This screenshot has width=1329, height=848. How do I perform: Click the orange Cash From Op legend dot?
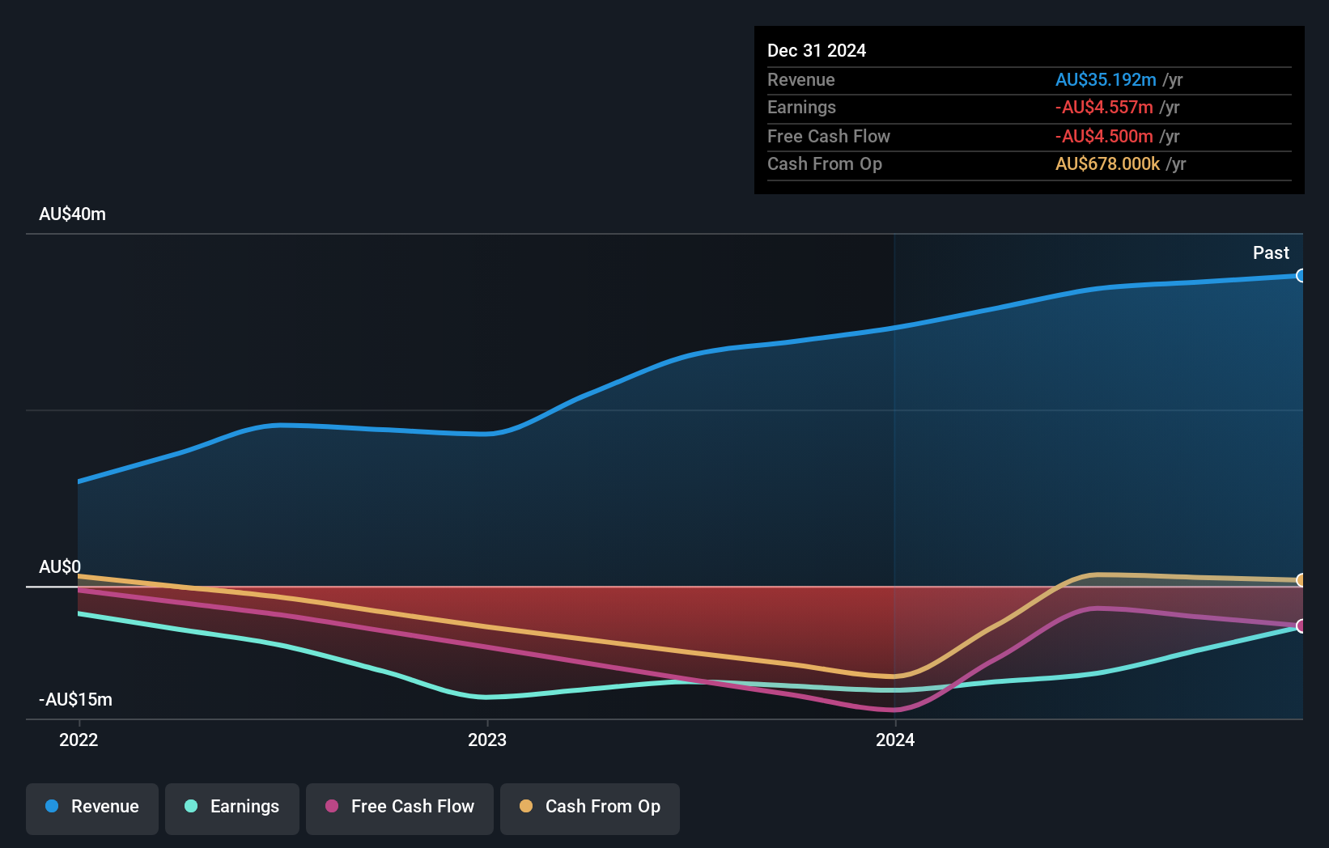click(x=527, y=806)
